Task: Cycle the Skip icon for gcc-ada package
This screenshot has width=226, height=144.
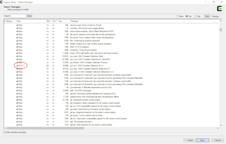Action: (x=17, y=56)
